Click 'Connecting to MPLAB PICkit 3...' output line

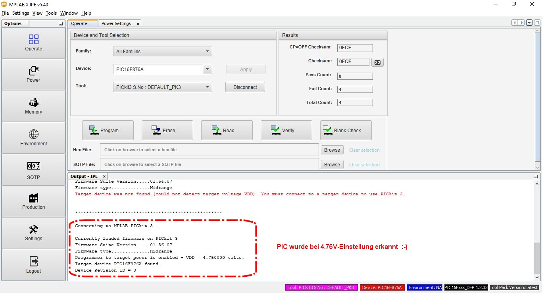tap(118, 226)
